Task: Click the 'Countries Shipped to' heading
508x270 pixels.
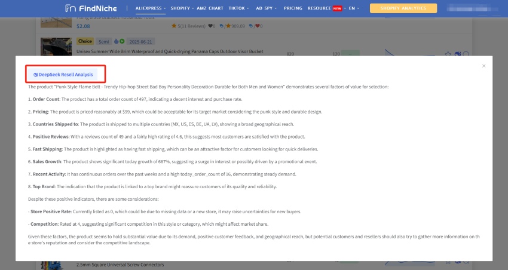Action: (56, 124)
